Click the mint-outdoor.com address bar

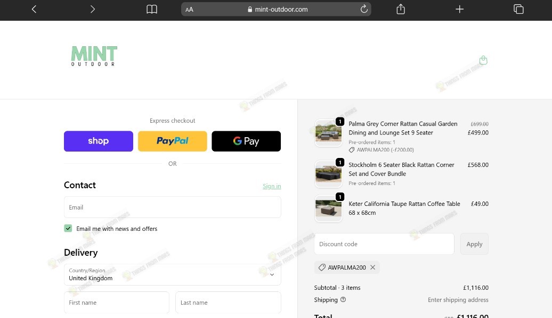point(276,10)
